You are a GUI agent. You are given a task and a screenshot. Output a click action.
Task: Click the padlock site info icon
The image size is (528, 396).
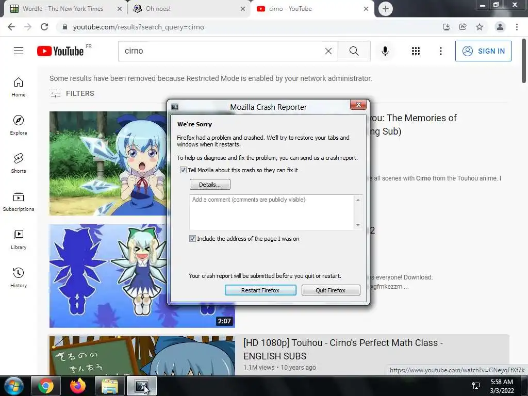65,27
